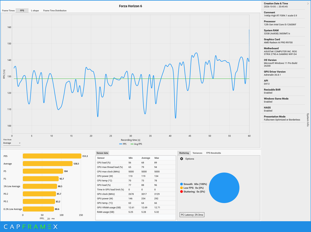Viewport: 311px width, 232px height.
Task: Collapse the System Info panel chevron
Action: 308,3
